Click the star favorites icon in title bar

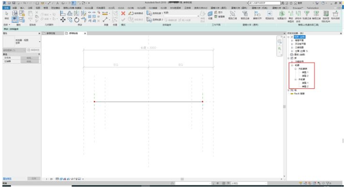click(291, 3)
